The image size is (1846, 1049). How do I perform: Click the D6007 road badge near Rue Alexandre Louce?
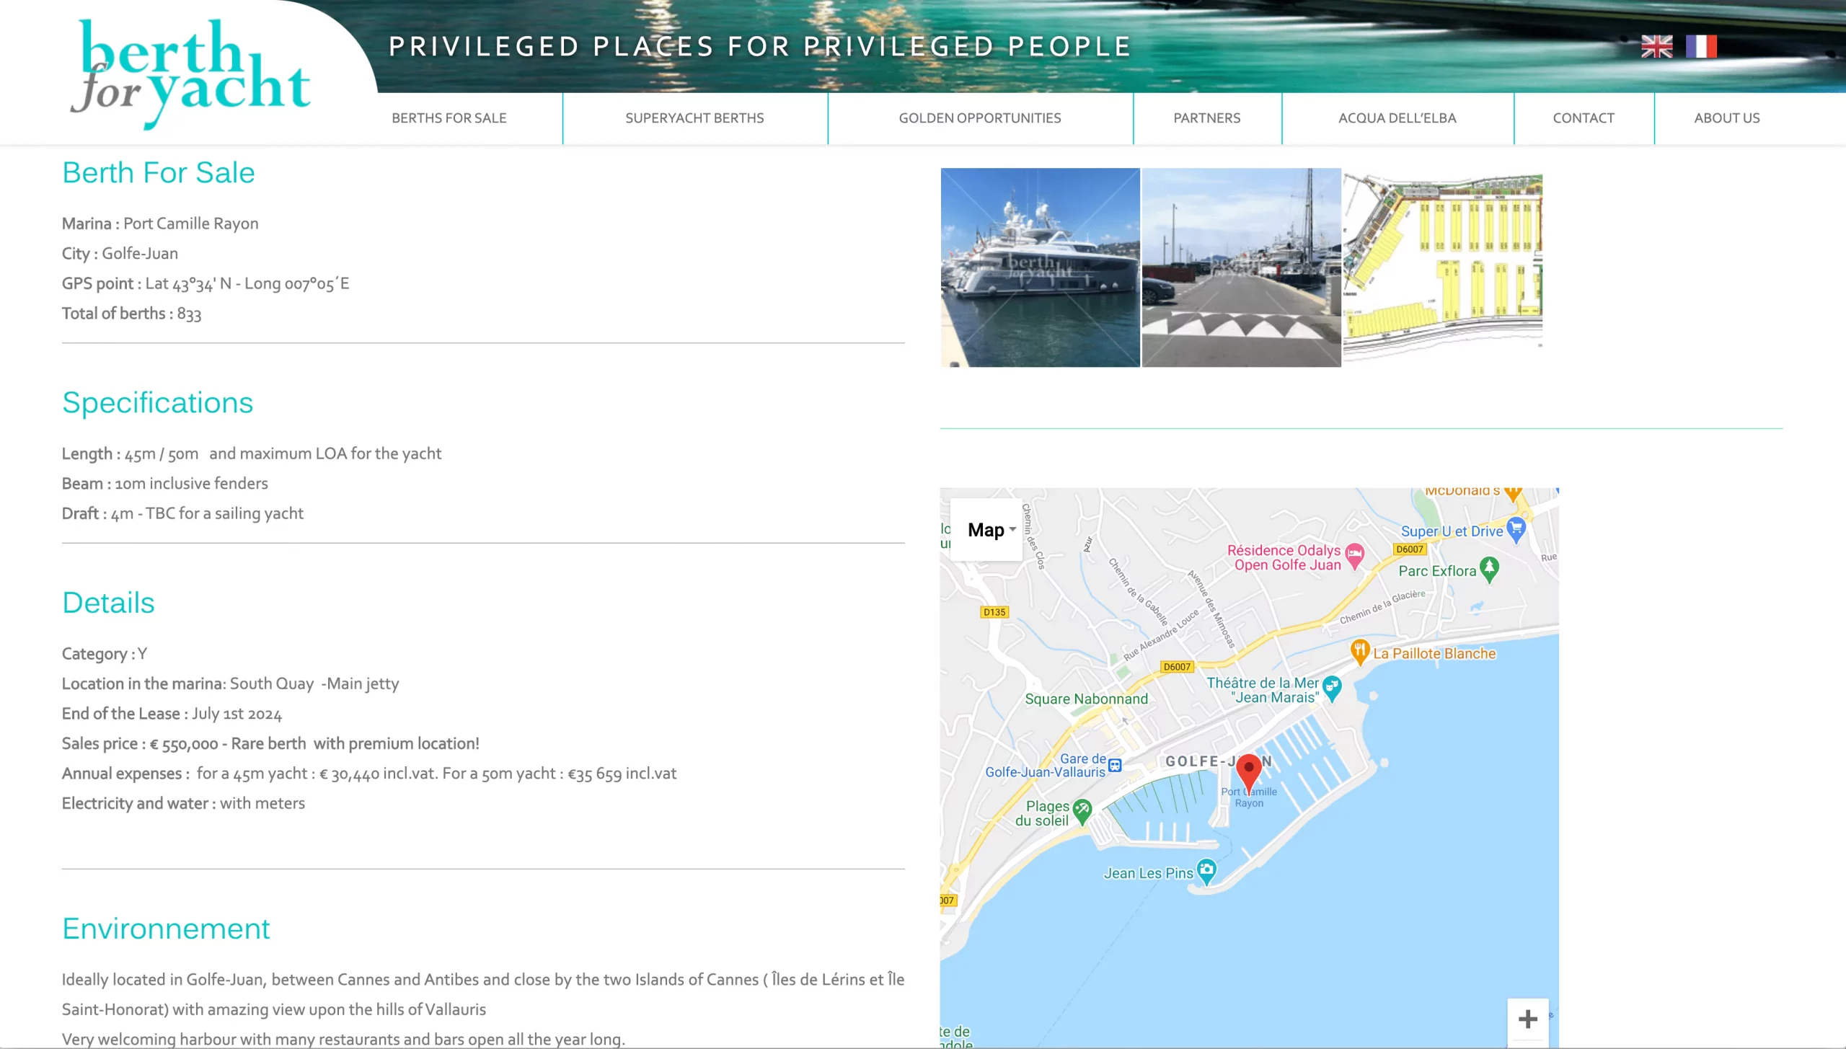click(x=1177, y=667)
